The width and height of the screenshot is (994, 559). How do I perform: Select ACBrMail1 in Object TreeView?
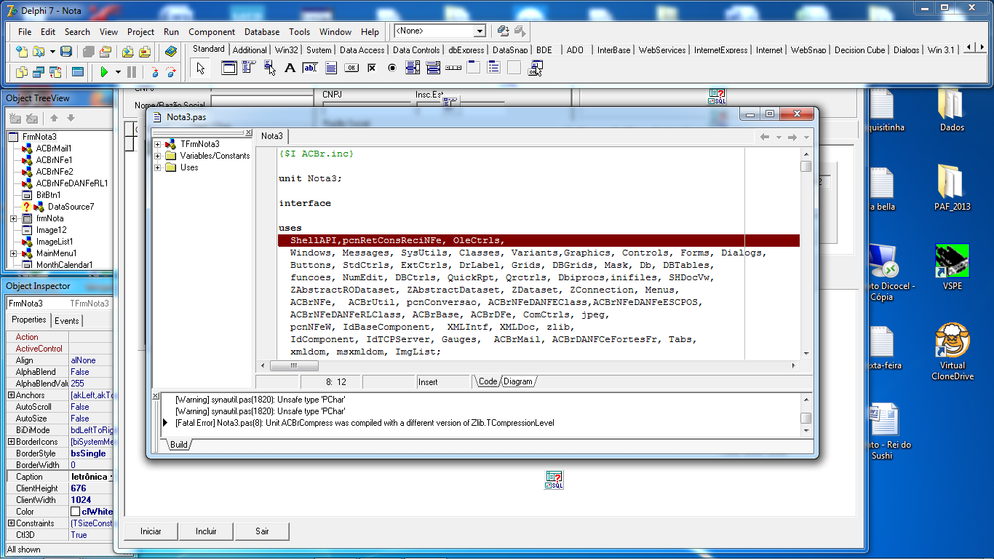(54, 148)
